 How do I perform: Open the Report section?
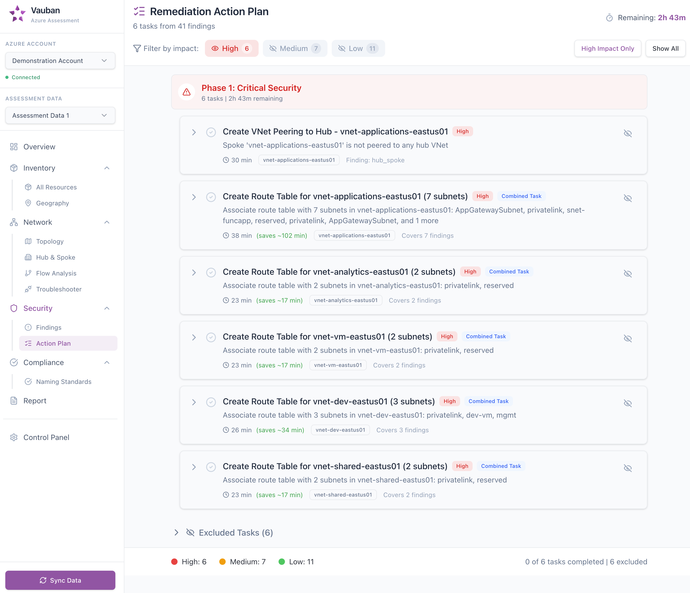pos(35,401)
